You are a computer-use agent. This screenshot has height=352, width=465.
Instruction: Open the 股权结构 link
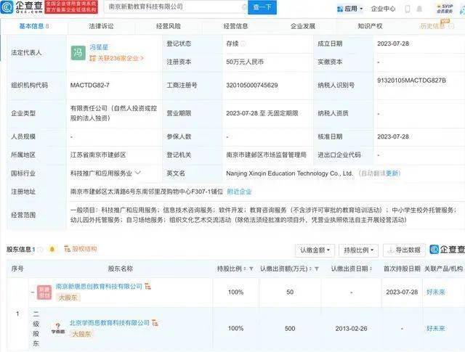click(81, 249)
